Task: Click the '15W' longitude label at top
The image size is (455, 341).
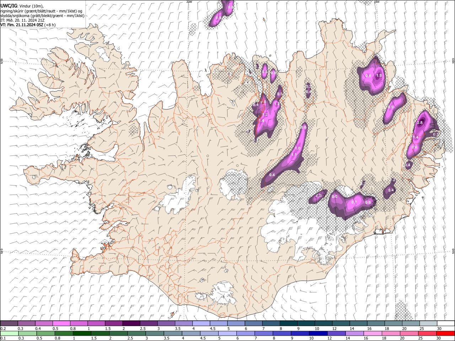Action: click(x=377, y=2)
